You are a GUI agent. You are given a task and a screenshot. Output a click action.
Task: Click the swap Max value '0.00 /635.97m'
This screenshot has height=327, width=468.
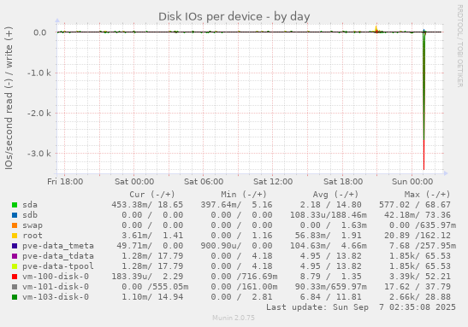(423, 225)
